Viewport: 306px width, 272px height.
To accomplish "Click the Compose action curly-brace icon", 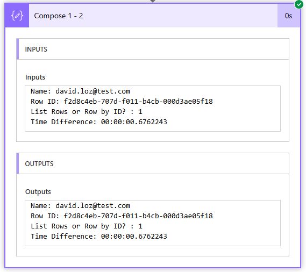I will point(17,16).
